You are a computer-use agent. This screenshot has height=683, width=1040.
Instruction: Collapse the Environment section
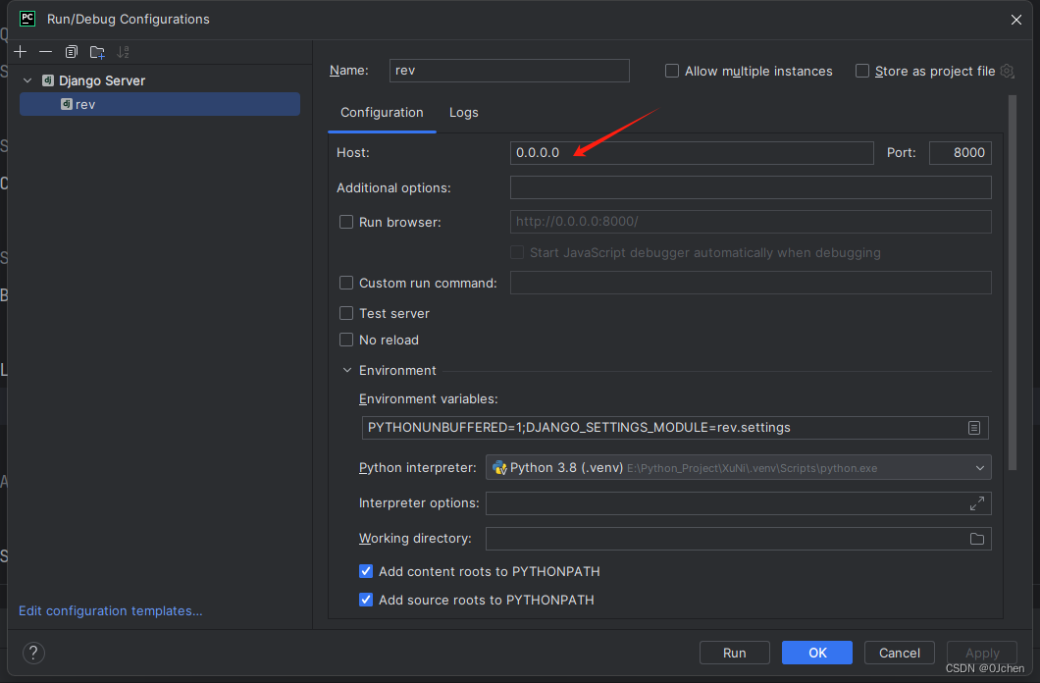click(347, 370)
